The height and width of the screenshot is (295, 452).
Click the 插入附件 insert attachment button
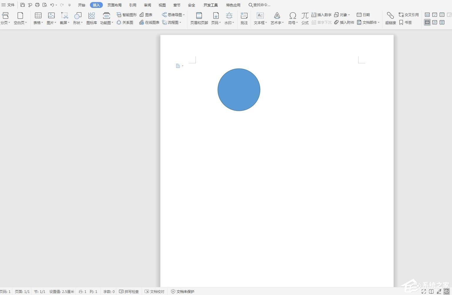click(344, 23)
